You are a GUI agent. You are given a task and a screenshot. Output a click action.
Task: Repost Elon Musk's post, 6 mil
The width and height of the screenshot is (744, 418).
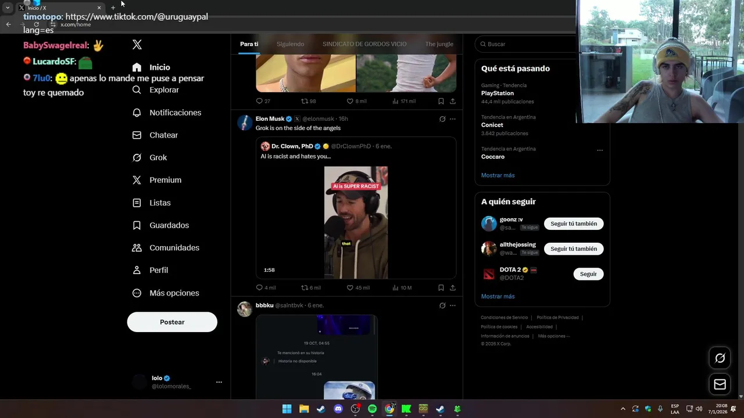[304, 287]
